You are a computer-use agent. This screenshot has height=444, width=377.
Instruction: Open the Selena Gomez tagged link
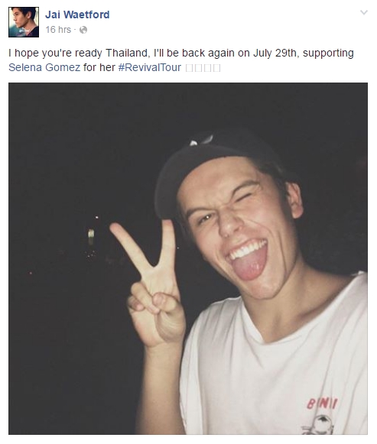pos(44,67)
